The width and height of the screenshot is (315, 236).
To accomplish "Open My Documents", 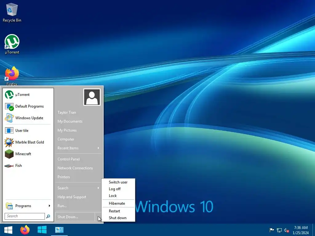I will pos(78,121).
